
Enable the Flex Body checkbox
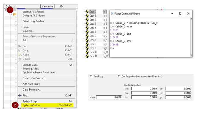[x=91, y=76]
